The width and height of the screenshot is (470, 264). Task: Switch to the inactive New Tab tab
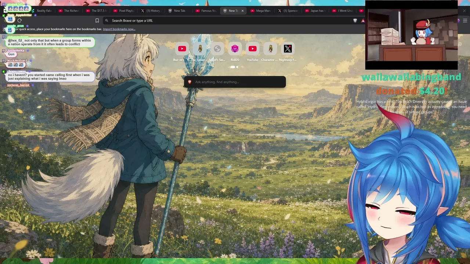pos(179,11)
